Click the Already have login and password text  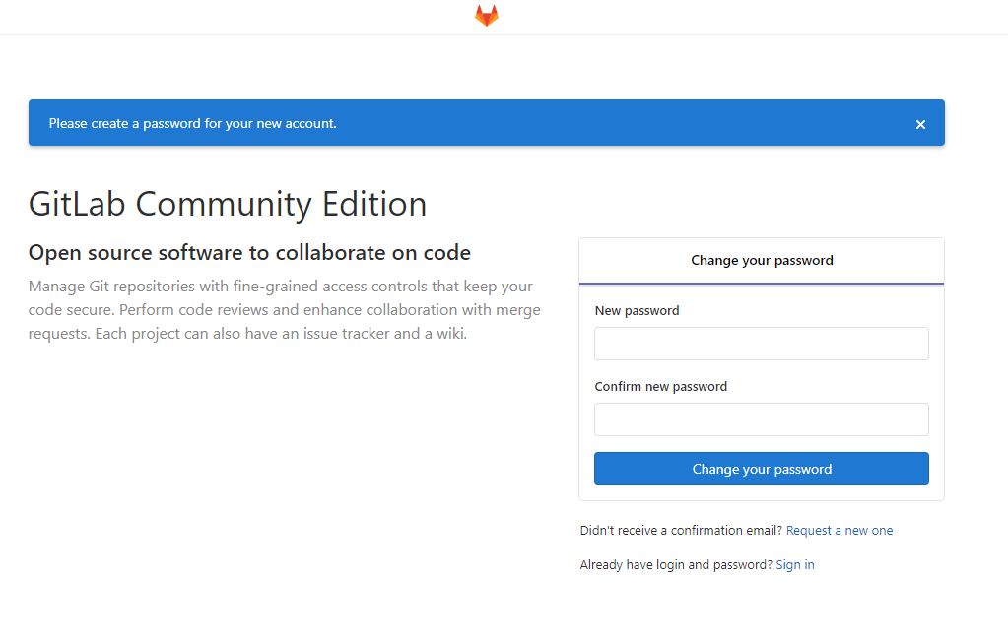click(676, 565)
